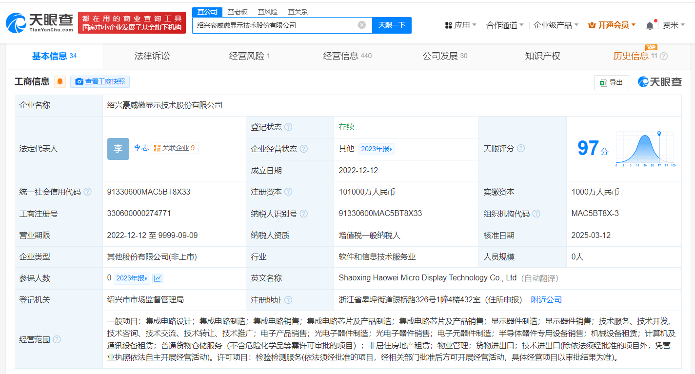Click legal representative name 李志
The height and width of the screenshot is (374, 695).
[x=141, y=148]
